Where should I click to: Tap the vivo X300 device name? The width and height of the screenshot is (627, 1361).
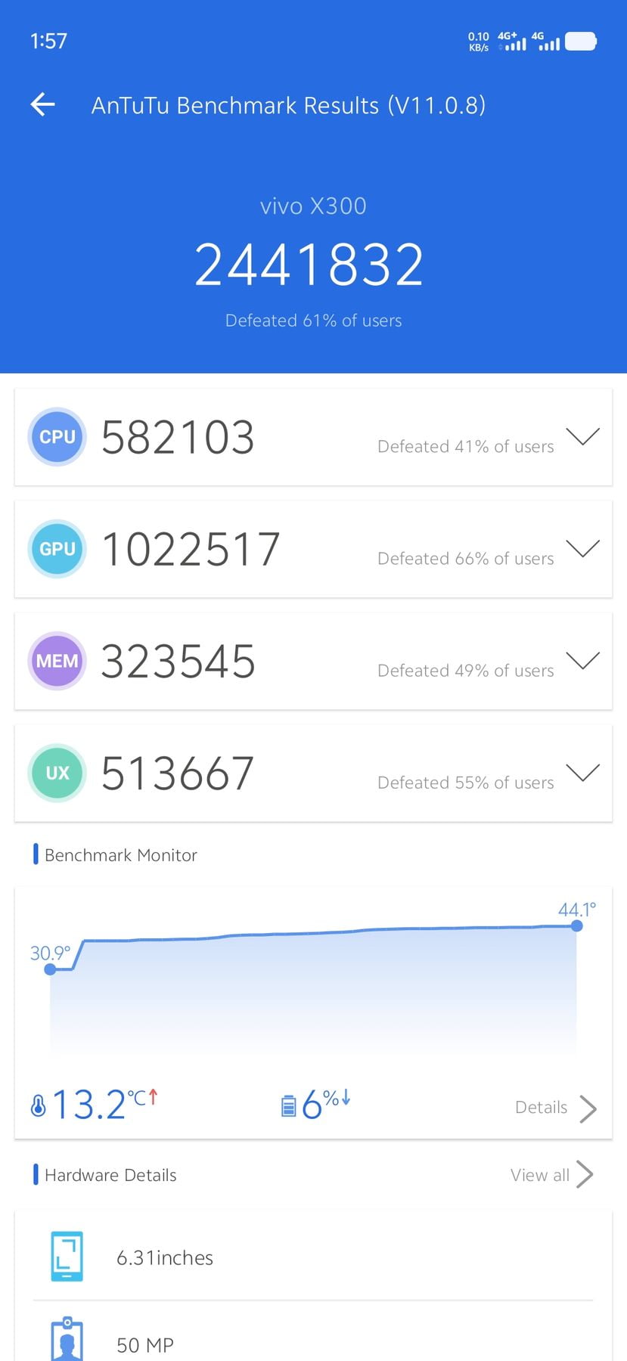click(x=313, y=206)
